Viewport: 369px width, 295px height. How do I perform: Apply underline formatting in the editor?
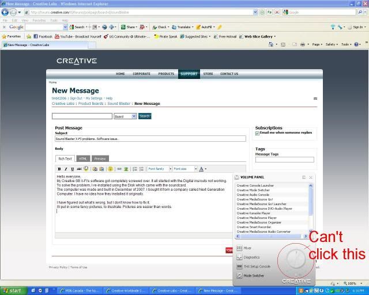coord(73,169)
